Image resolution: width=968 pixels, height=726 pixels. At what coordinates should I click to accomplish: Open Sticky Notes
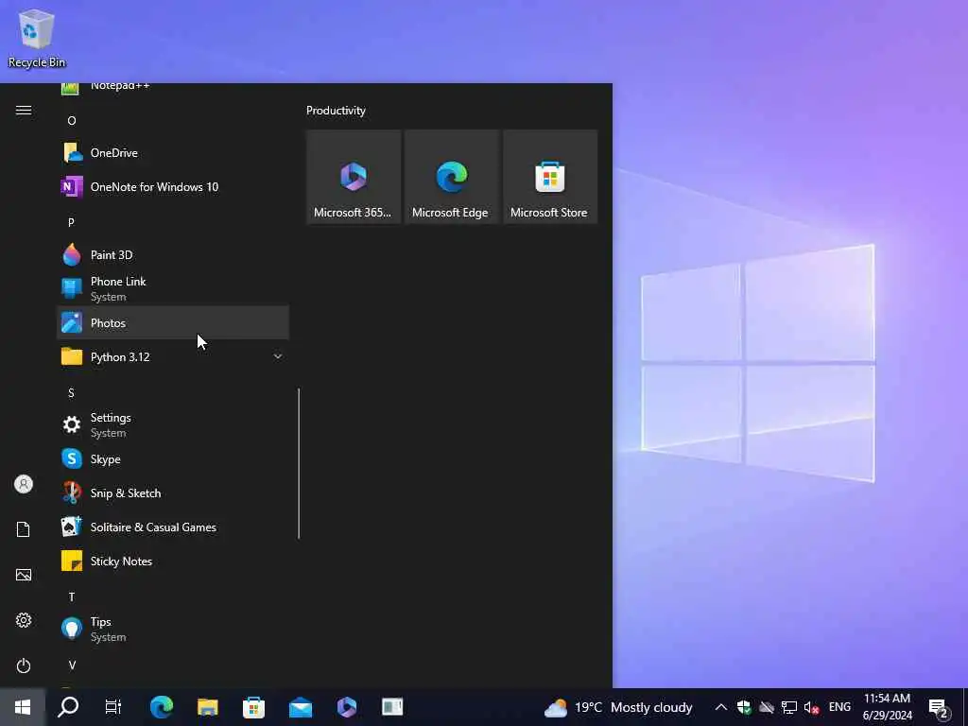click(x=173, y=561)
